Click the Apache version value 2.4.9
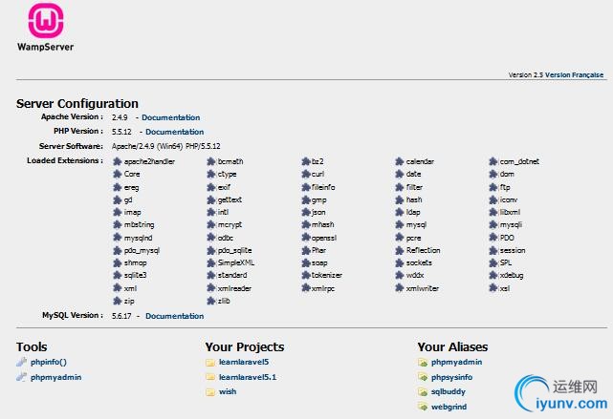Screen dimensions: 613x419 coord(120,117)
